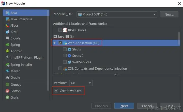183x112 pixels.
Task: Click the Struts gear icon
Action: 69,49
